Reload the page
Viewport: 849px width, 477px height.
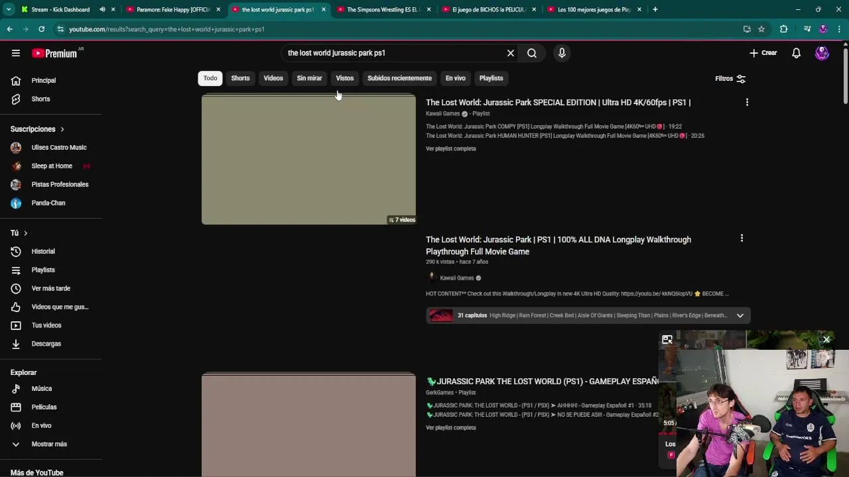pos(41,29)
